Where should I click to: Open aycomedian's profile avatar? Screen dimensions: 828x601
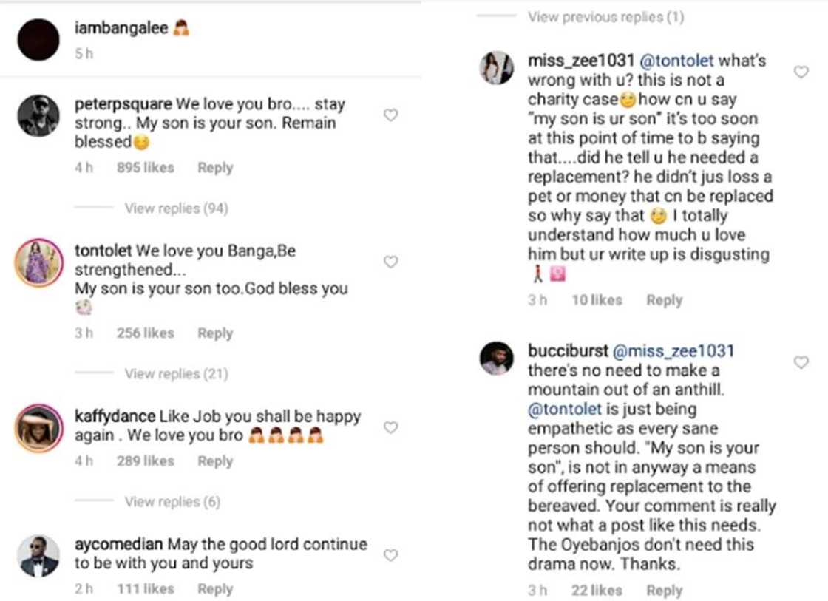38,556
